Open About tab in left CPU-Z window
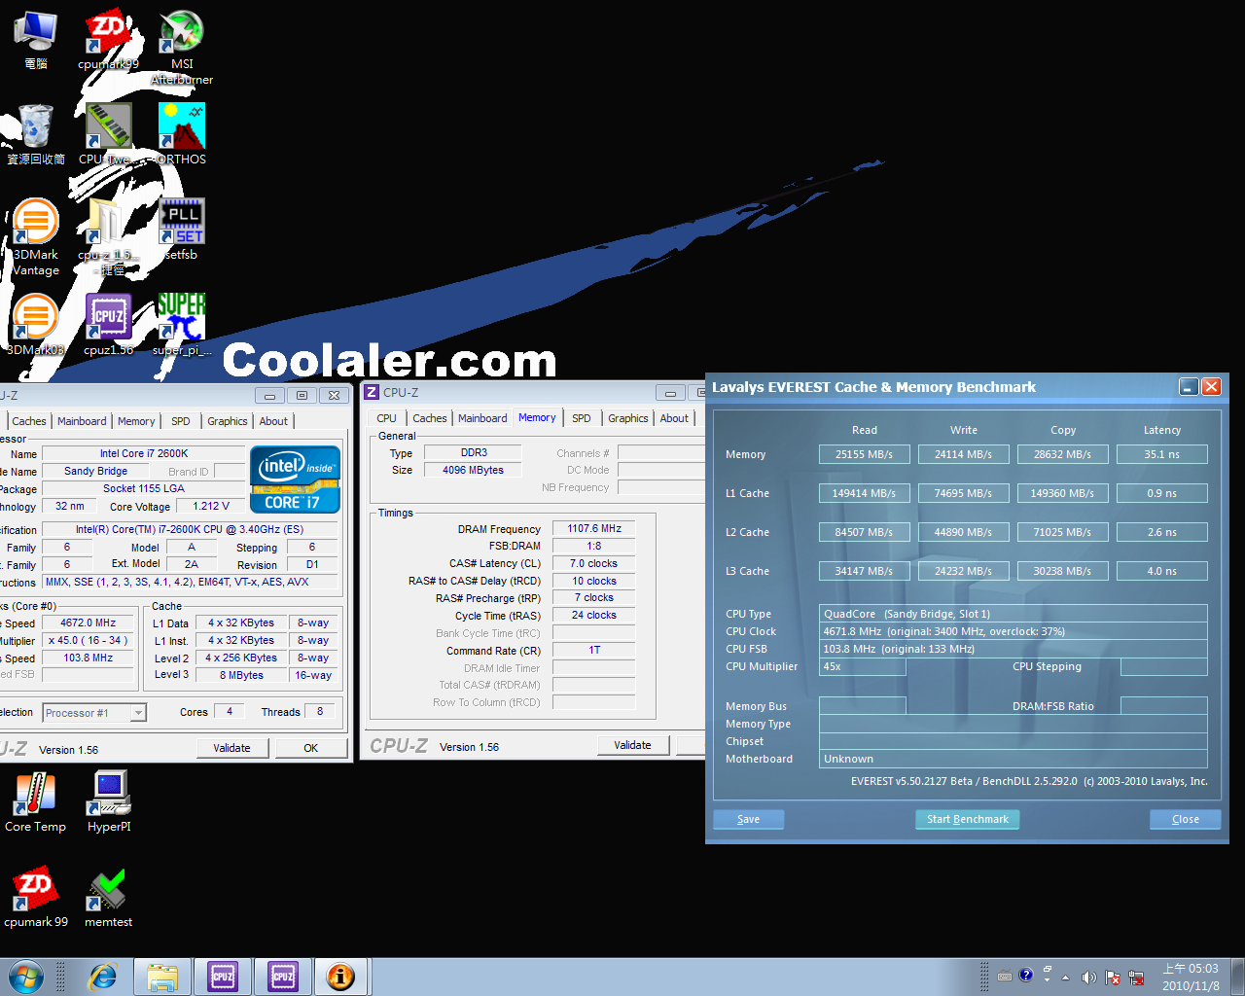Screen dimensions: 1245x996 (273, 421)
